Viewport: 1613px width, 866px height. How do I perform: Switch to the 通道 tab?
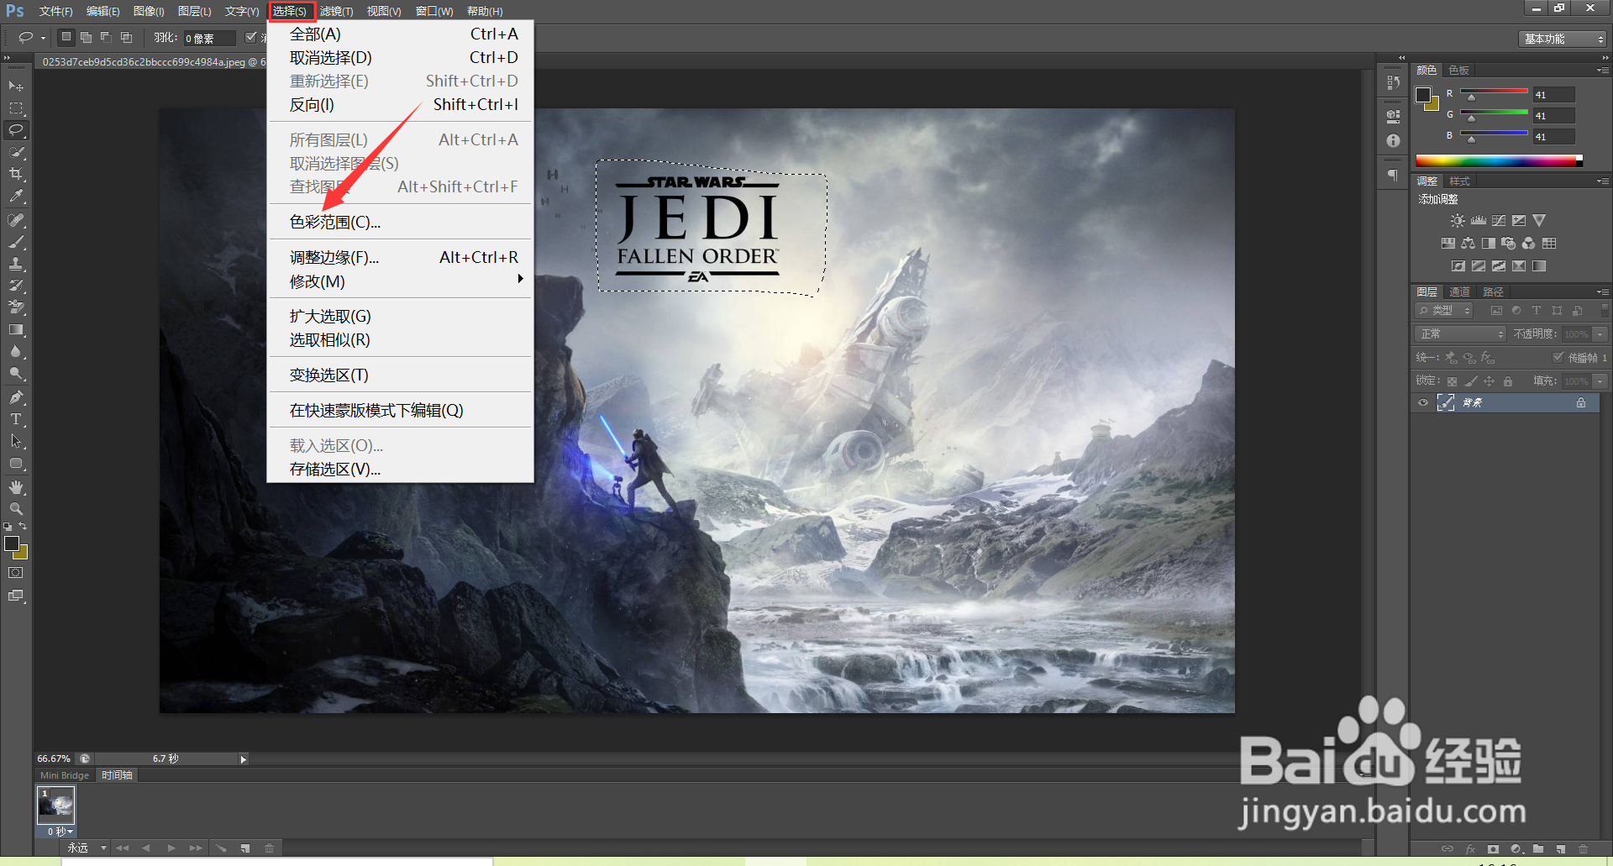1460,292
